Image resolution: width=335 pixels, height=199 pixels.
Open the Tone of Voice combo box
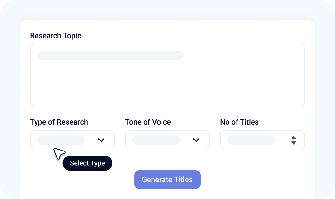tap(167, 140)
